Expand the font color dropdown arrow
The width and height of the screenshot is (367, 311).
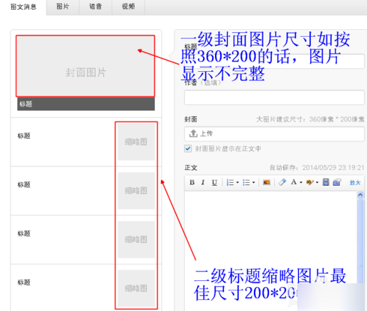tap(301, 183)
